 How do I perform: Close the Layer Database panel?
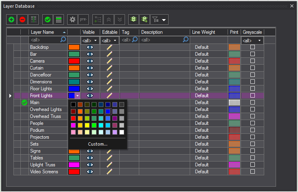[292, 6]
